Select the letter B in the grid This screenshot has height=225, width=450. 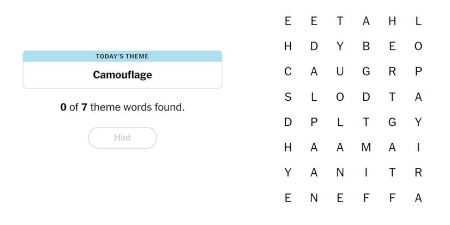(x=366, y=47)
